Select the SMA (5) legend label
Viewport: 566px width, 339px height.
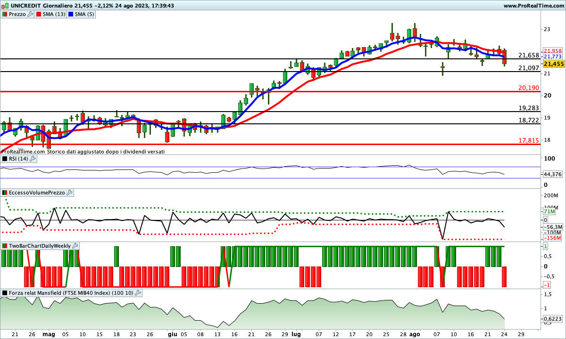pos(85,14)
